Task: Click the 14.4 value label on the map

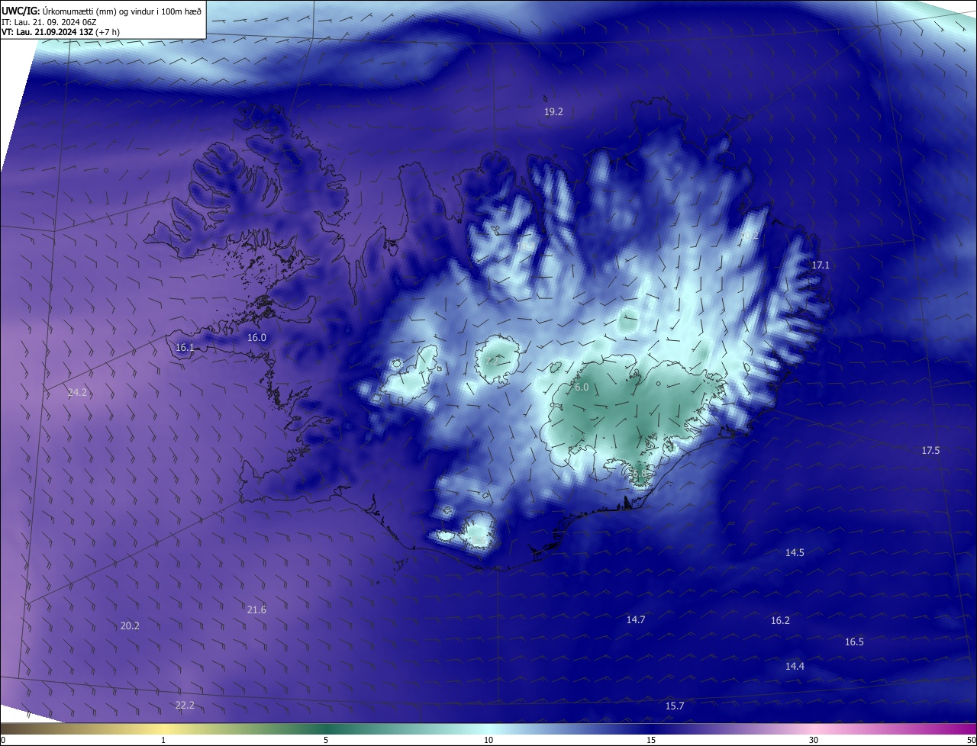Action: 795,666
